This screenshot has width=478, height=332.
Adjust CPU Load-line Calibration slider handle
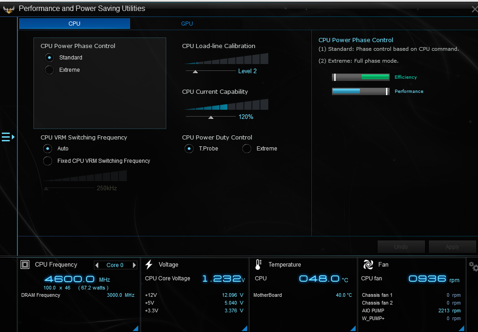[x=196, y=72]
